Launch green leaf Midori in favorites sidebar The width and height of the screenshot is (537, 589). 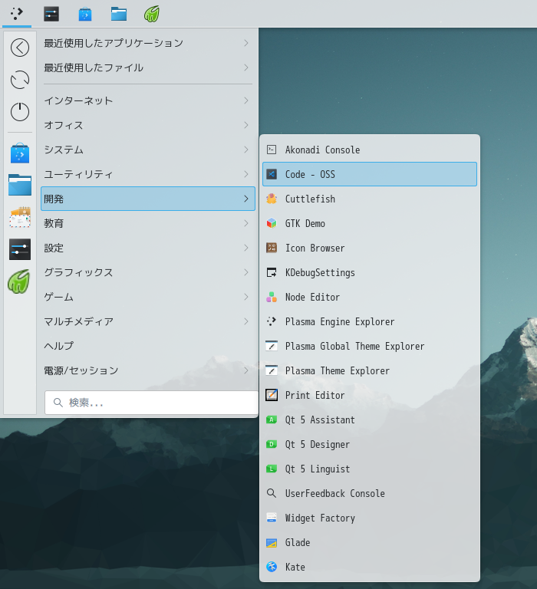18,281
